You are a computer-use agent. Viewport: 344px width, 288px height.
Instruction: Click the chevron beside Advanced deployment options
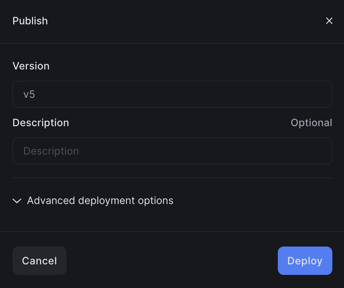(x=17, y=201)
